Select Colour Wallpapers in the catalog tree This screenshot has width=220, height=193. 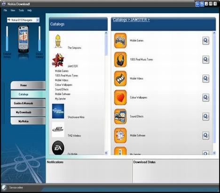pos(63,85)
